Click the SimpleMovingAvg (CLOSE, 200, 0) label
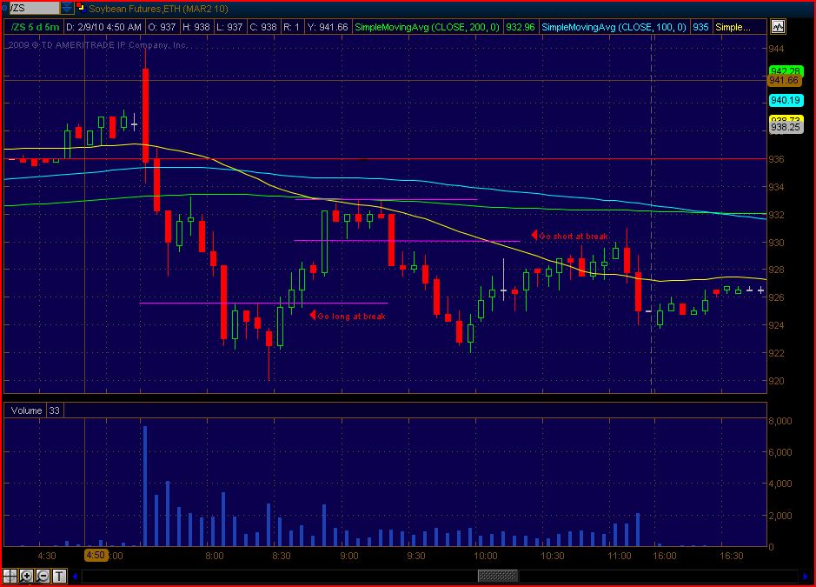The height and width of the screenshot is (587, 816). [x=427, y=27]
